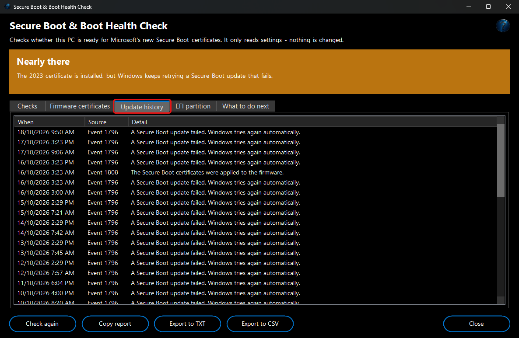519x338 pixels.
Task: Click the Close button at bottom
Action: (x=476, y=324)
